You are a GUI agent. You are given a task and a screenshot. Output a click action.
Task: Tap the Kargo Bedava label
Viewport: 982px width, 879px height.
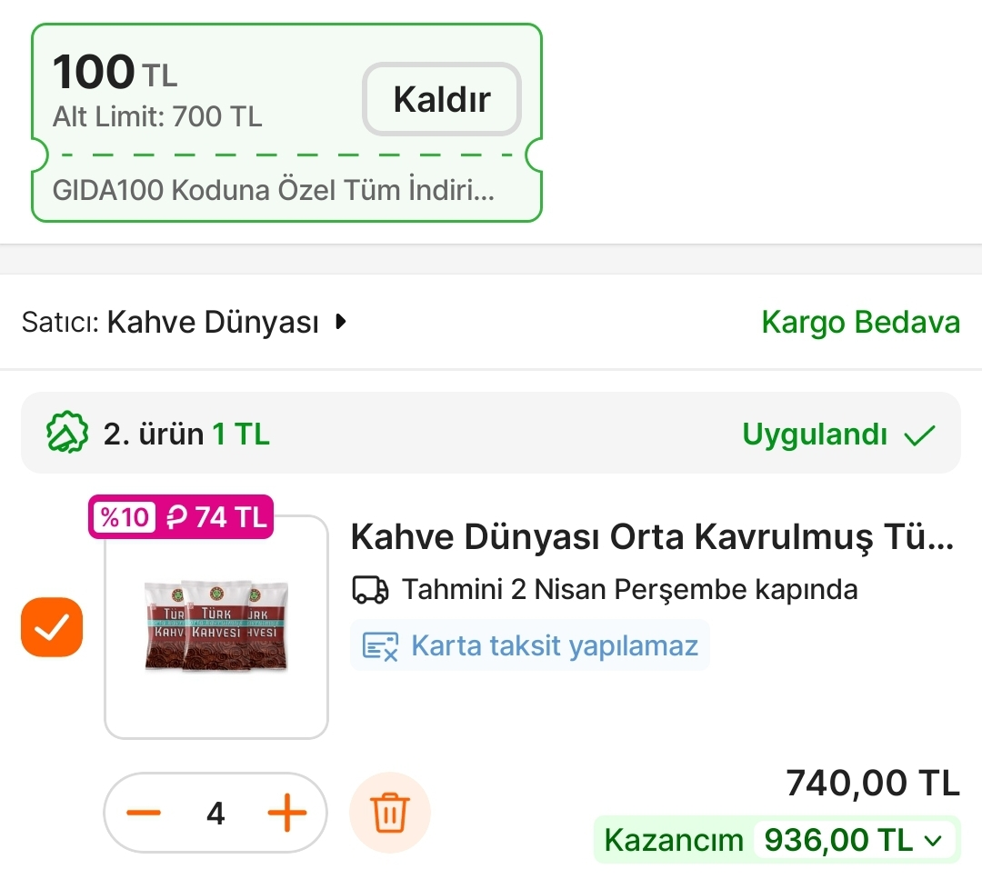[x=860, y=323]
